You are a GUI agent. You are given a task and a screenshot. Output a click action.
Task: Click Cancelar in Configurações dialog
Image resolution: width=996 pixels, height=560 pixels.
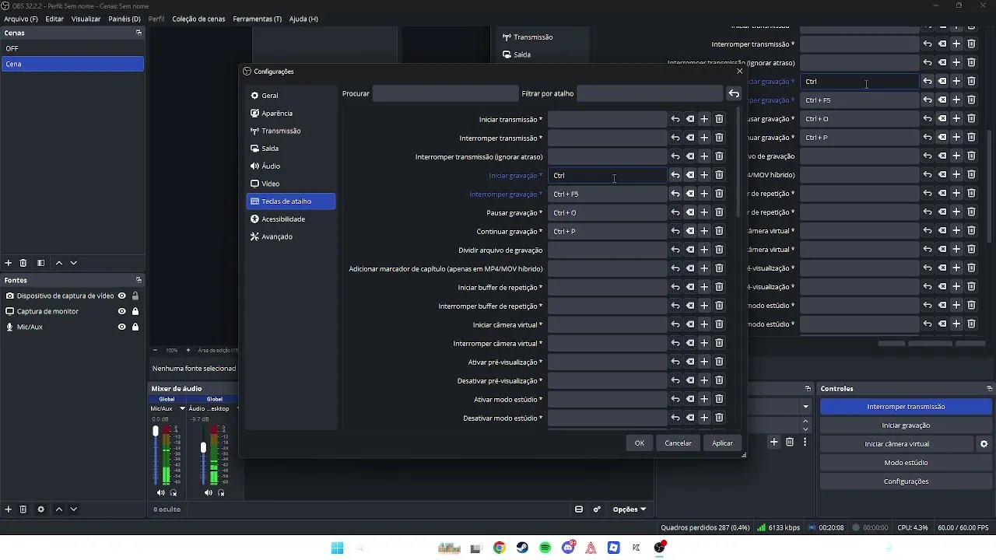[679, 443]
